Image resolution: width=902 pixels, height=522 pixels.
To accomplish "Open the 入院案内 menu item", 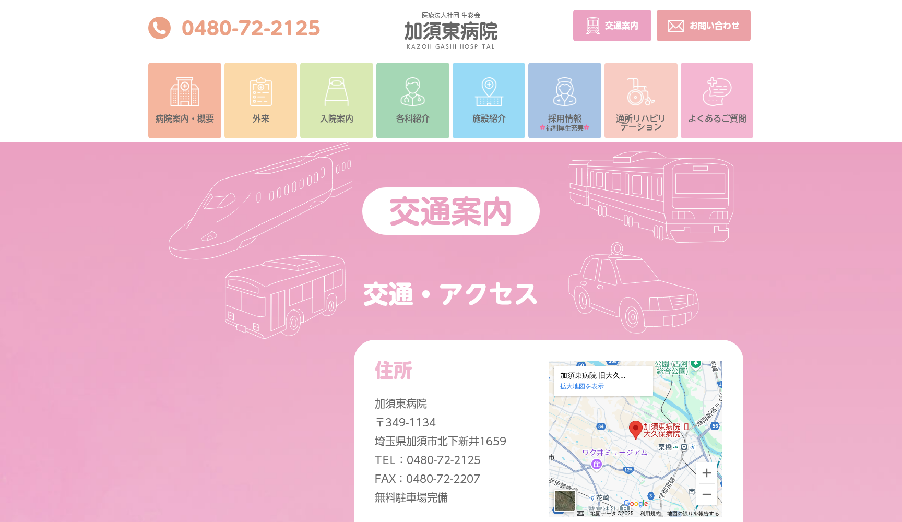I will pos(337,100).
